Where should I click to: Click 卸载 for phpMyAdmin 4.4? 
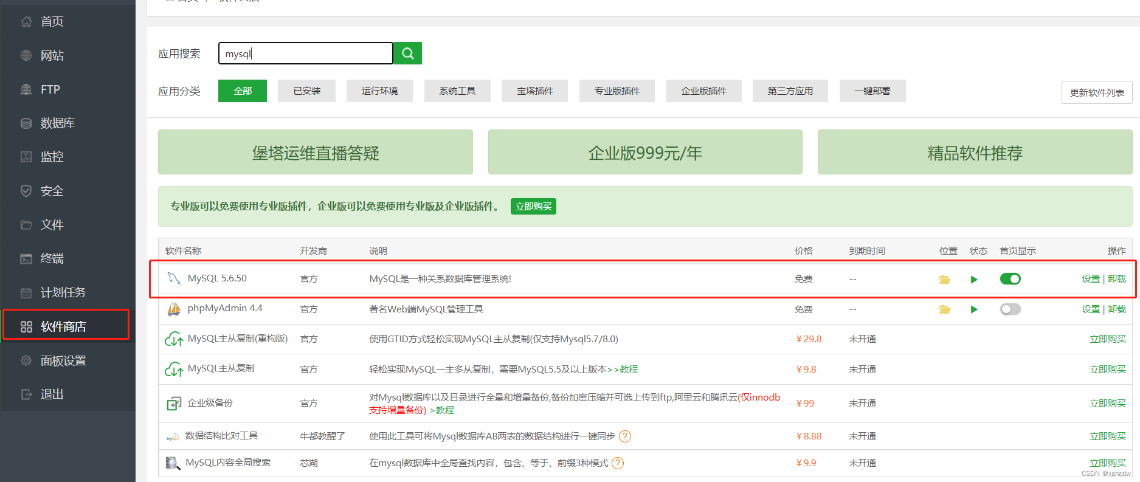1117,309
